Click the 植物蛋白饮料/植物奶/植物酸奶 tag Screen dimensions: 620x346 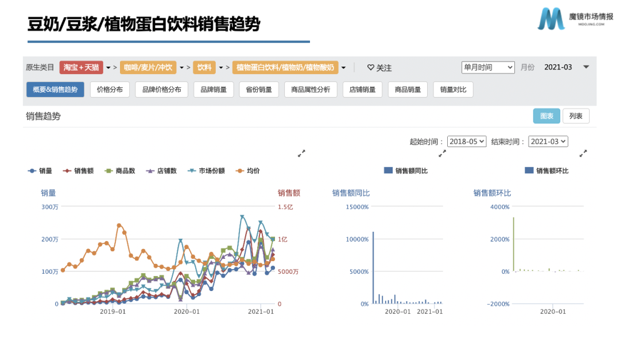[285, 68]
